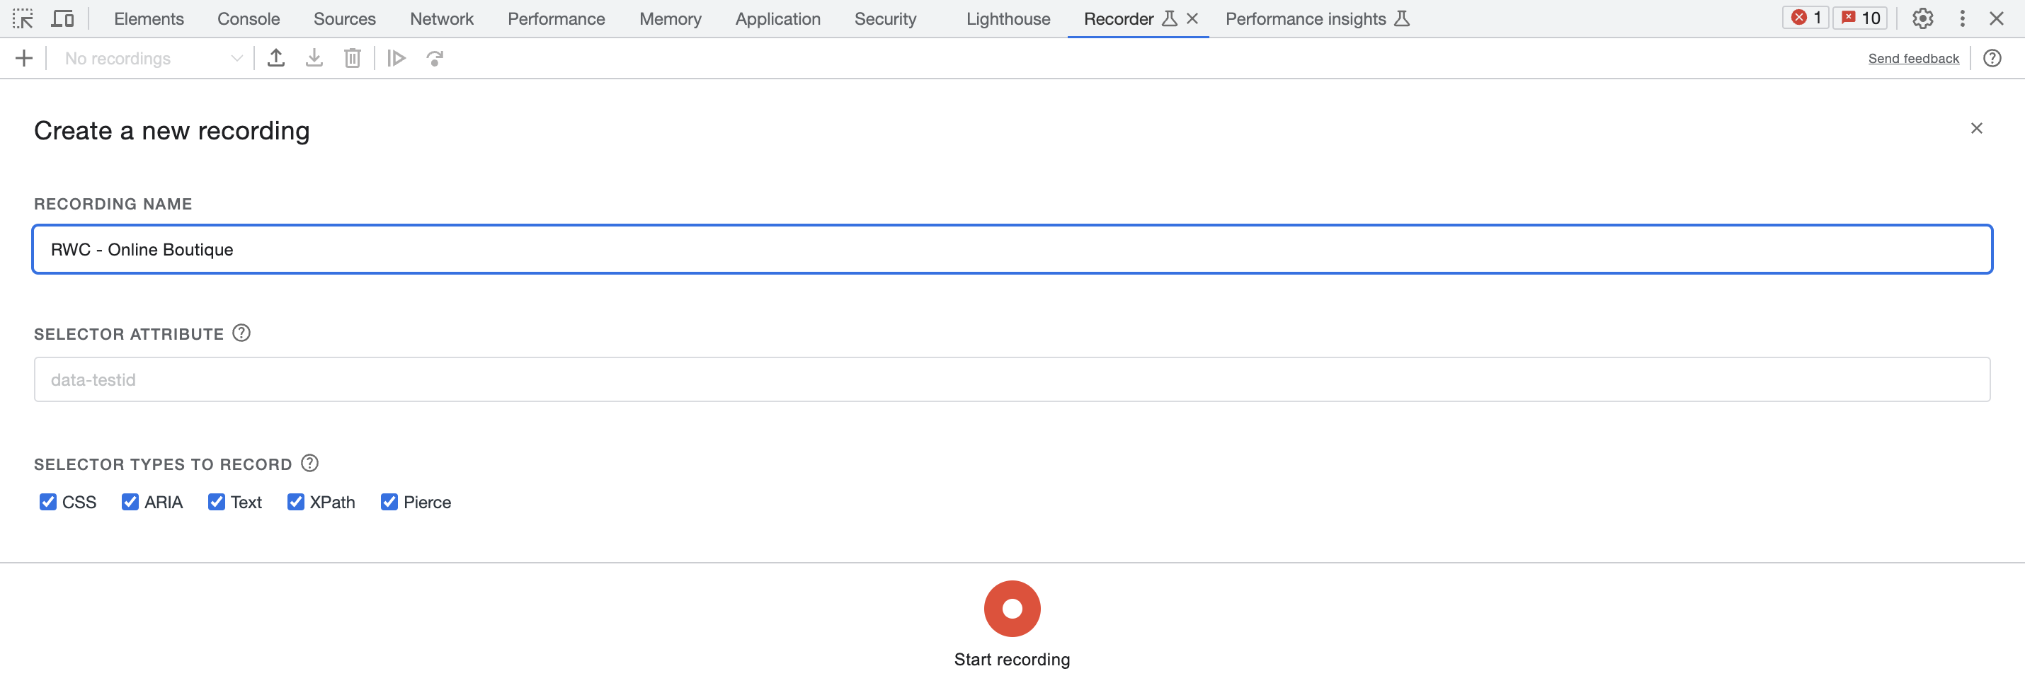The height and width of the screenshot is (688, 2025).
Task: Toggle the device toolbar icon
Action: 62,18
